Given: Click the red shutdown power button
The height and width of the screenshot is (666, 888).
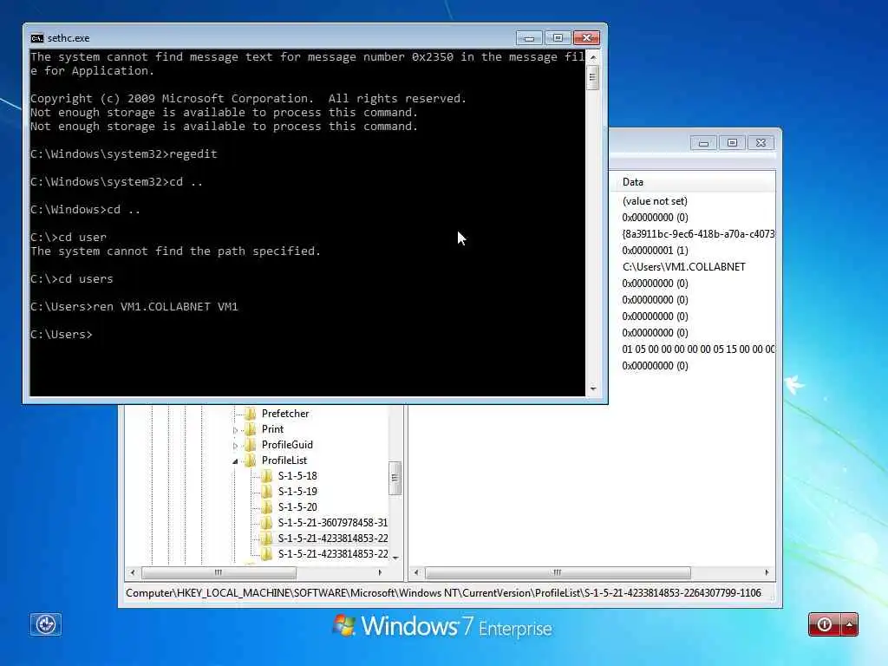Looking at the screenshot, I should pos(824,624).
